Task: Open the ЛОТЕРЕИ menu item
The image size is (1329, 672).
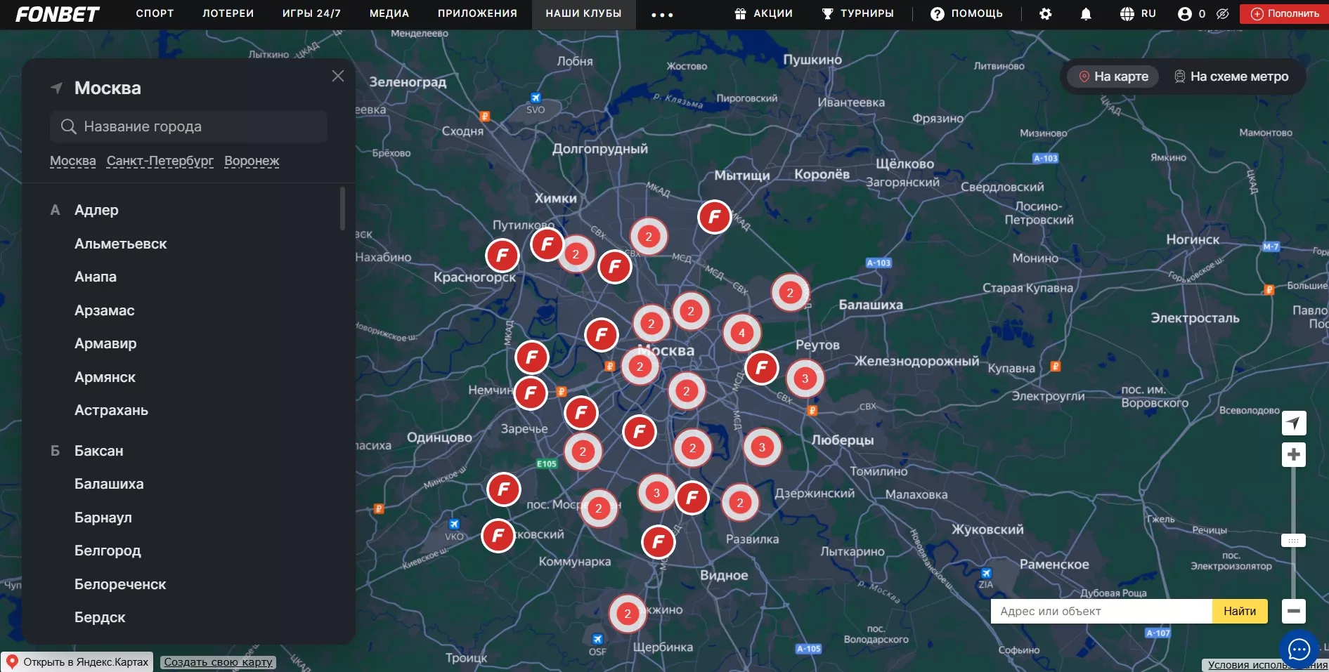Action: tap(228, 14)
